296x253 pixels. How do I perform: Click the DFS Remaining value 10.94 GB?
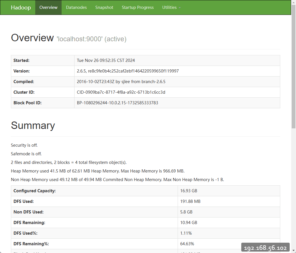pos(189,222)
